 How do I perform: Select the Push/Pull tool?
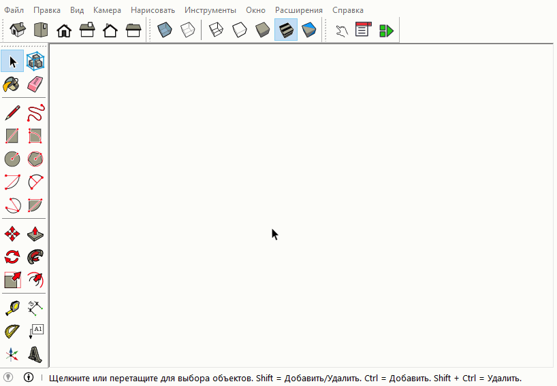click(35, 234)
